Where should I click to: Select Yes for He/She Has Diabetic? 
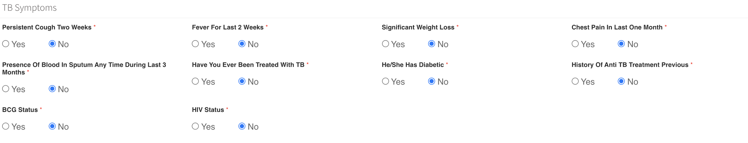(x=385, y=81)
